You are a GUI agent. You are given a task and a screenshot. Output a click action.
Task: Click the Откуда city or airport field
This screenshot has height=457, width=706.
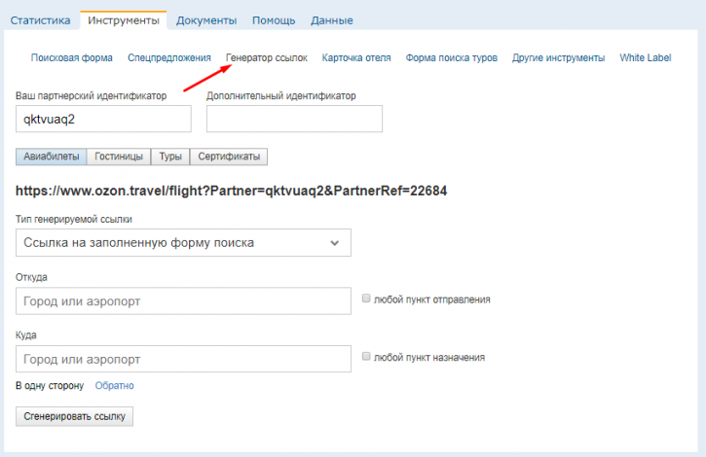183,300
